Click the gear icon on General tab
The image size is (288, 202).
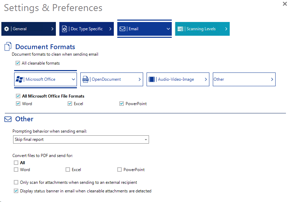[7, 29]
